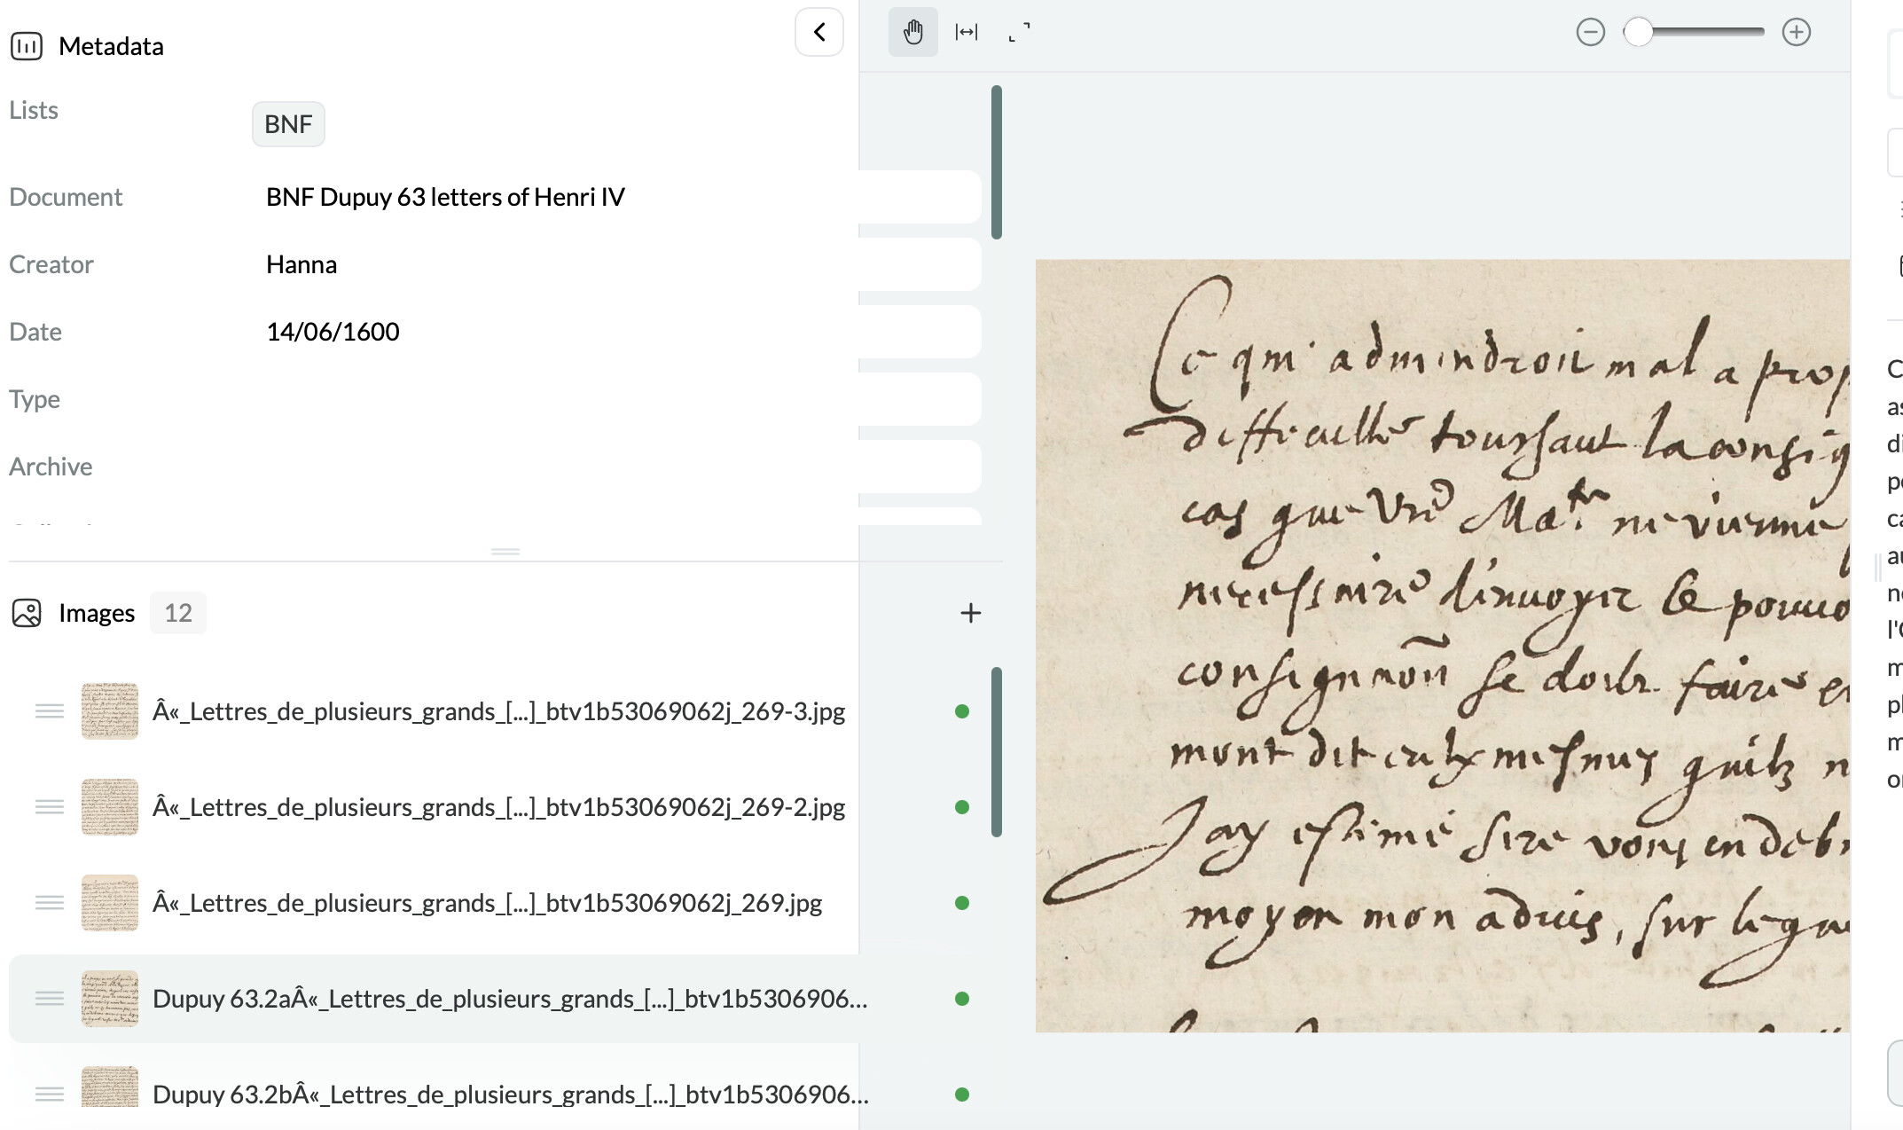
Task: Click the manuscript image in the viewer
Action: 1443,646
